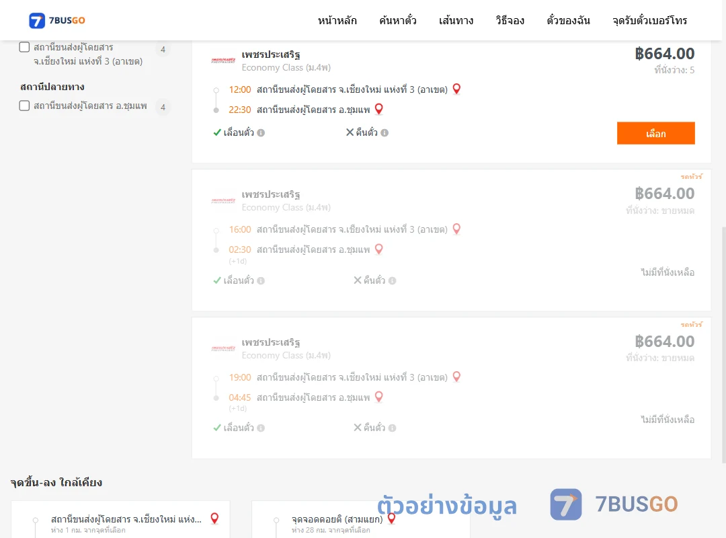The image size is (726, 538).
Task: Open map pin for 12:00 Chiang Mai departure
Action: click(x=456, y=89)
